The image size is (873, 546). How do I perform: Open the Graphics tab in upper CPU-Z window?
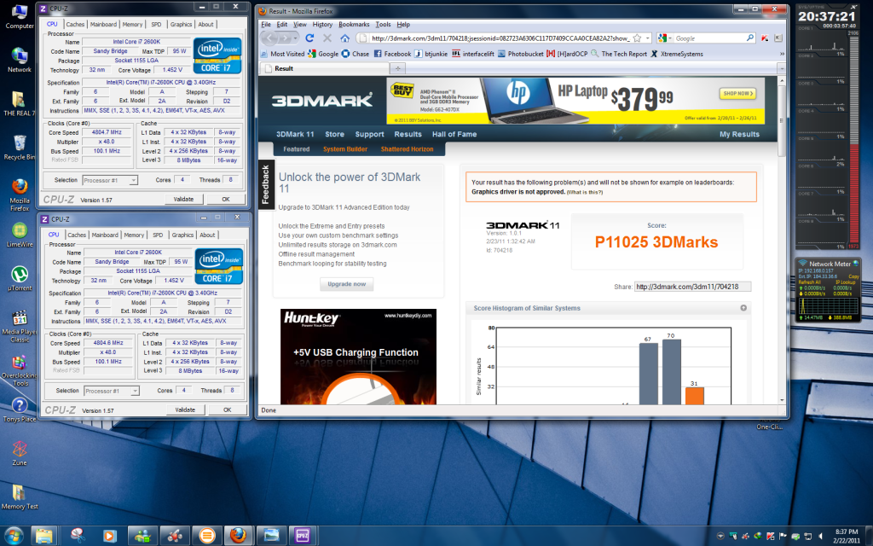pyautogui.click(x=181, y=24)
